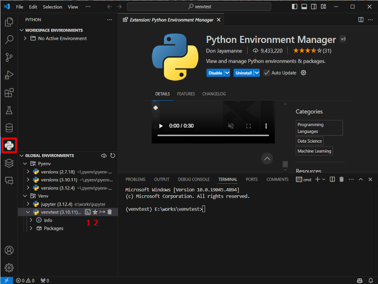Open the Selection menu

coord(52,7)
